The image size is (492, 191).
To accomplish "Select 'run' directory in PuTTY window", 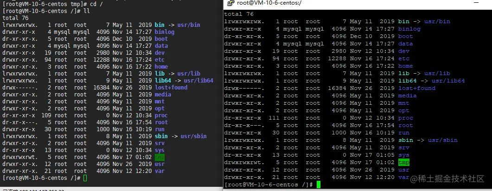I will pos(404,133).
